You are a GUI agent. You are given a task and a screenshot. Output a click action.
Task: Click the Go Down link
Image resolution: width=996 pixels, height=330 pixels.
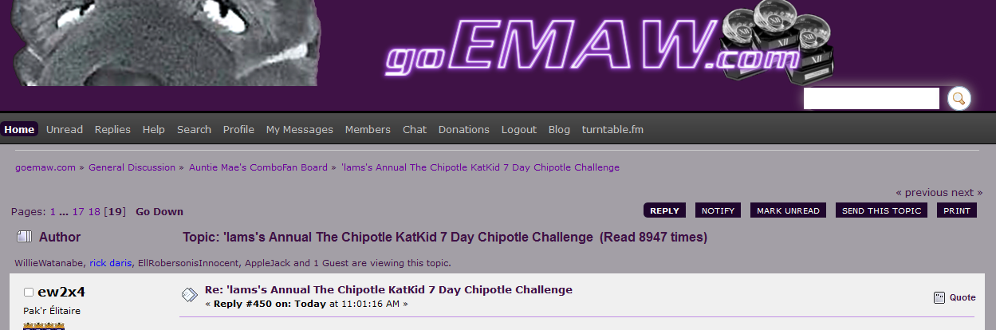[x=159, y=212]
